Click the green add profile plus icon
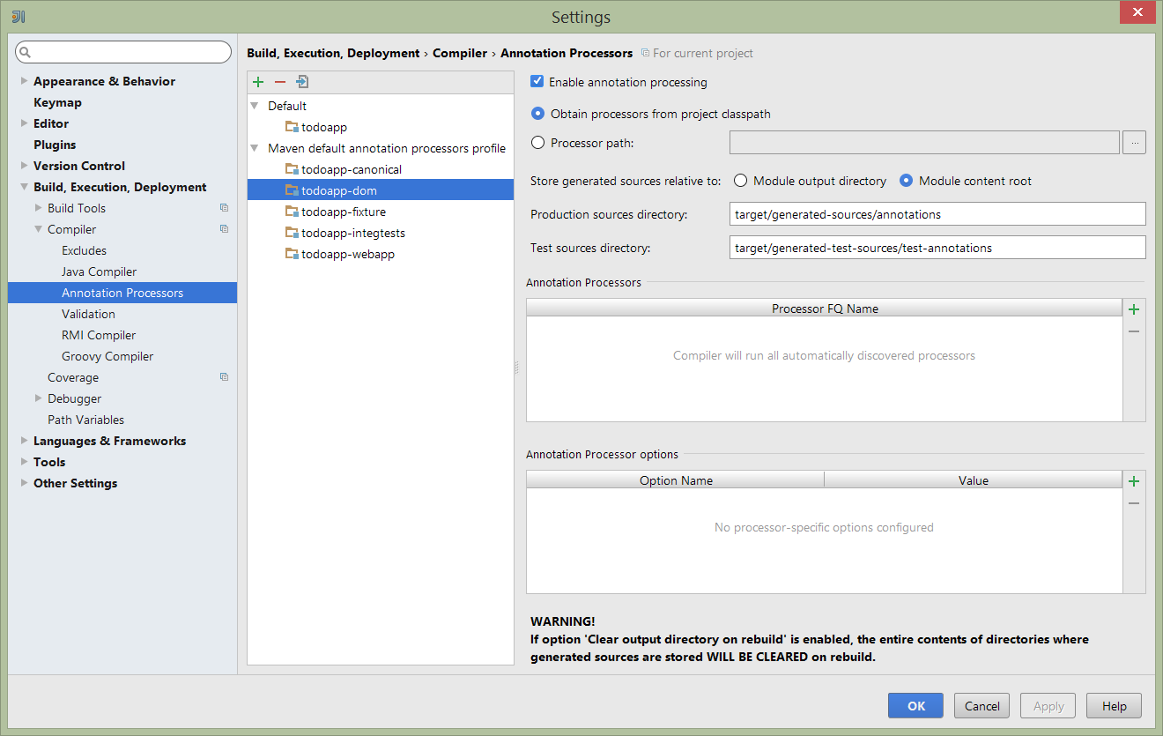 click(x=258, y=82)
